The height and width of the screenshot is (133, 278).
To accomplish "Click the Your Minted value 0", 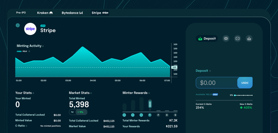I will tap(18, 105).
